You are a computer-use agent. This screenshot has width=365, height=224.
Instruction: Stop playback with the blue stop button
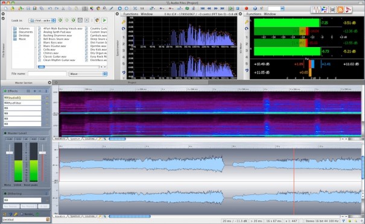coord(238,8)
